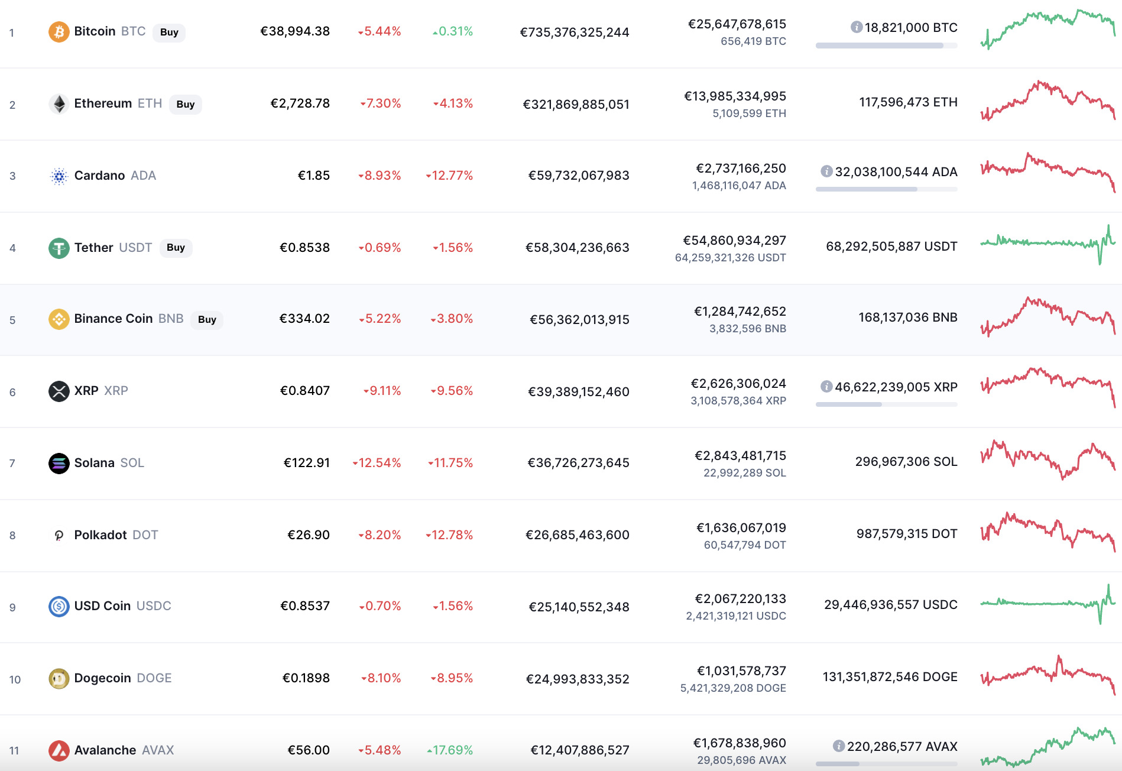Open info icon beside 18,821,000 BTC supply
Viewport: 1122px width, 771px height.
click(856, 27)
